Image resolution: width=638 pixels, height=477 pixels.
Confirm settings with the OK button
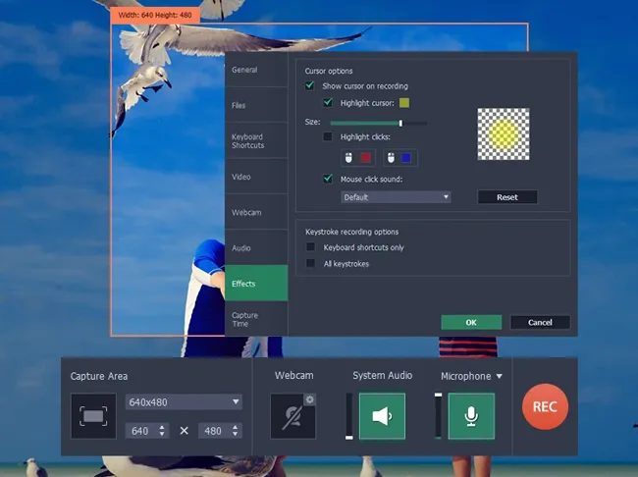click(x=471, y=322)
